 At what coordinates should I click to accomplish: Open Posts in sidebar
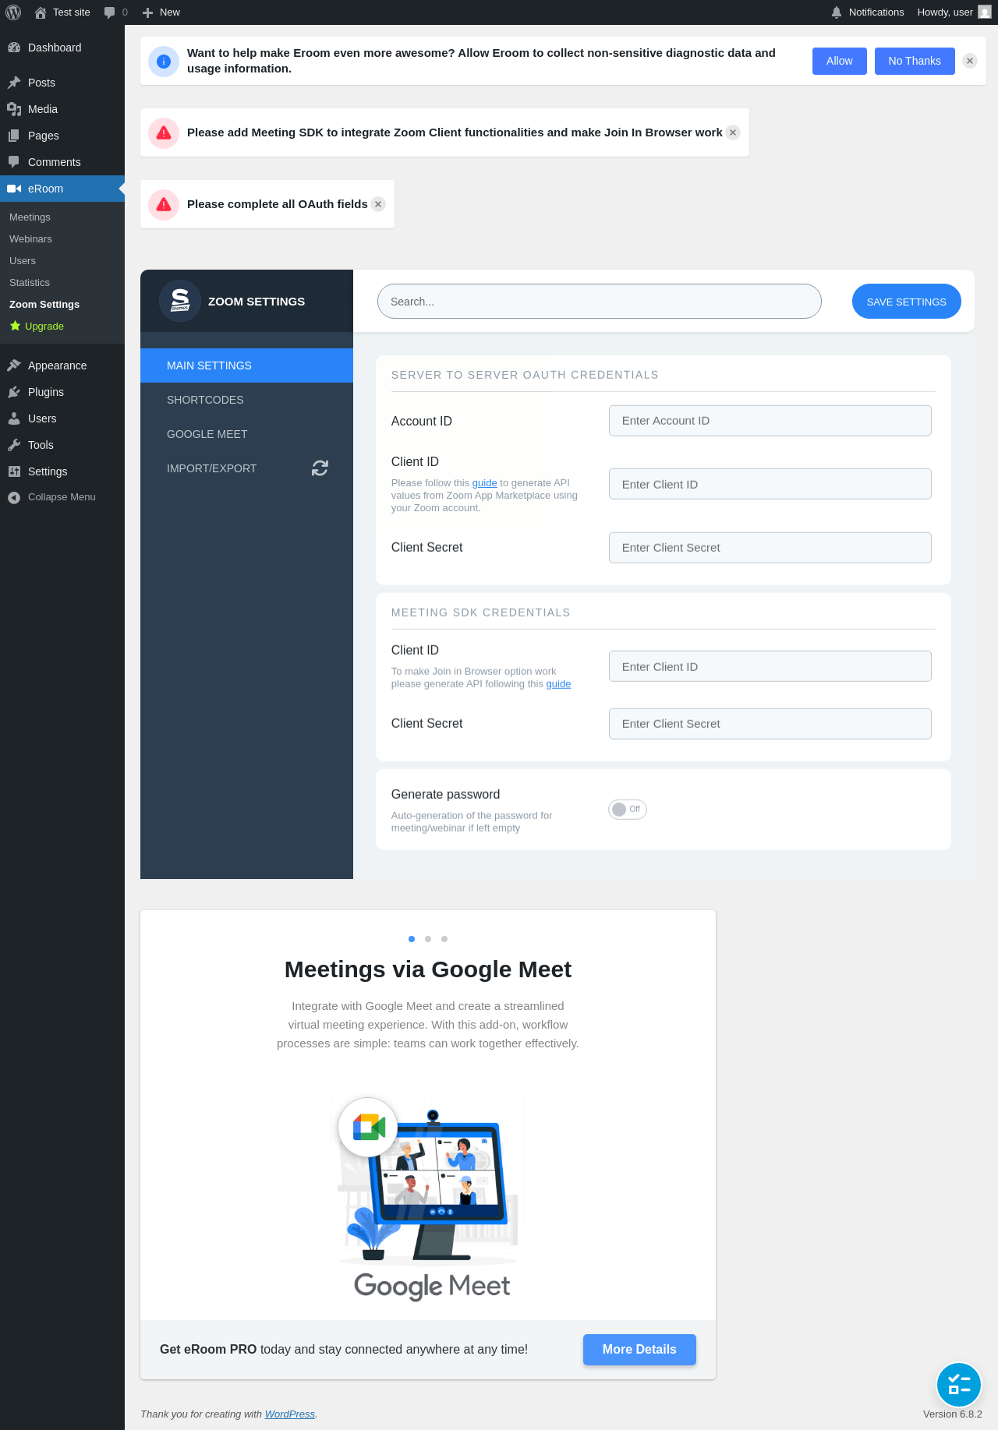(62, 83)
